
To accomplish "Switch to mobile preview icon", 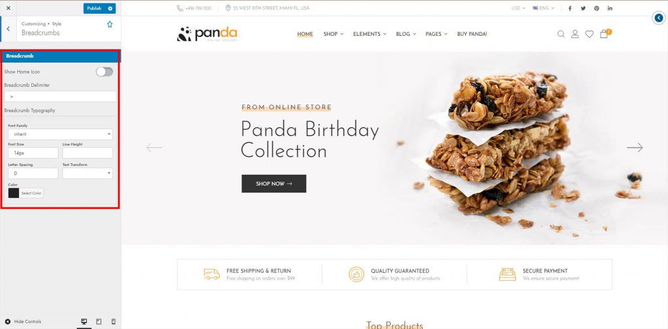I will coord(114,322).
